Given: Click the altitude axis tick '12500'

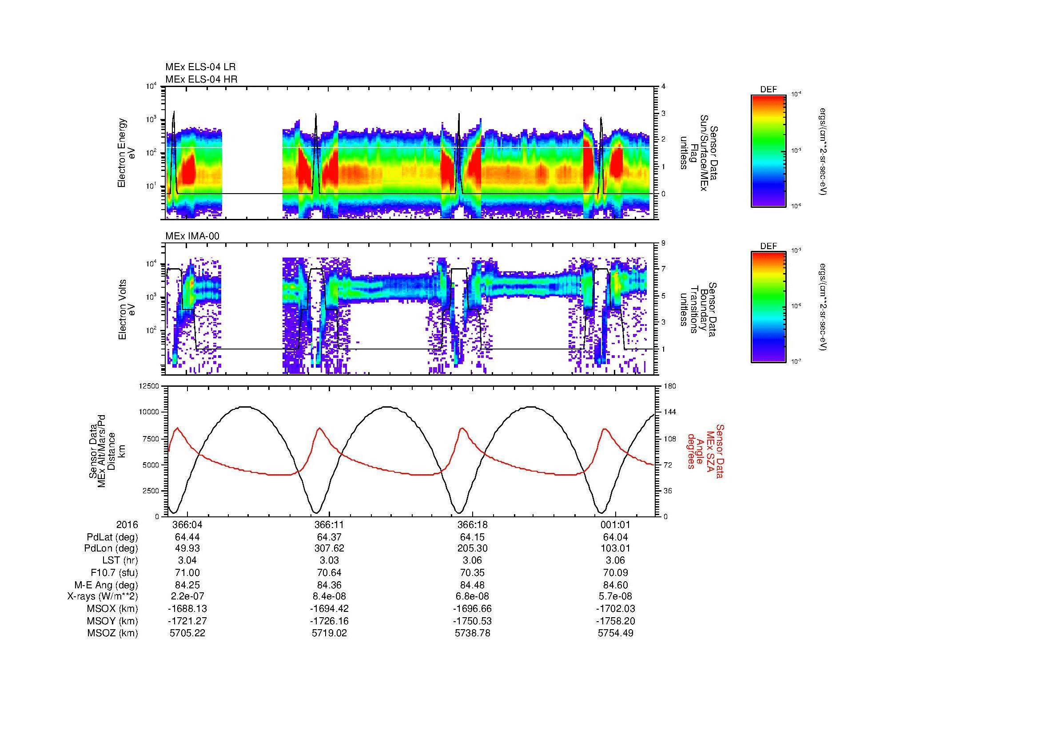Looking at the screenshot, I should coord(149,386).
